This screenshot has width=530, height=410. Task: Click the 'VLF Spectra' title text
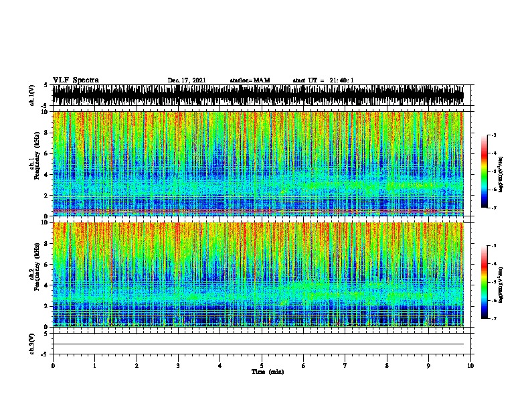(76, 80)
